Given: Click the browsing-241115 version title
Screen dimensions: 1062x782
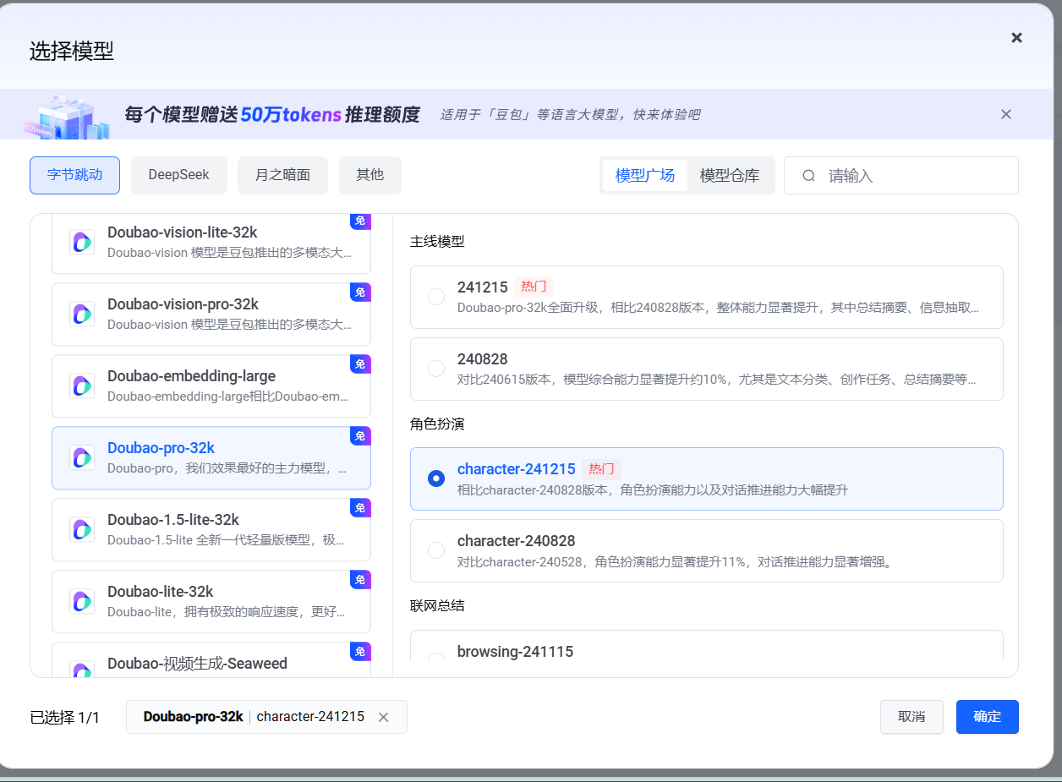Looking at the screenshot, I should (516, 652).
